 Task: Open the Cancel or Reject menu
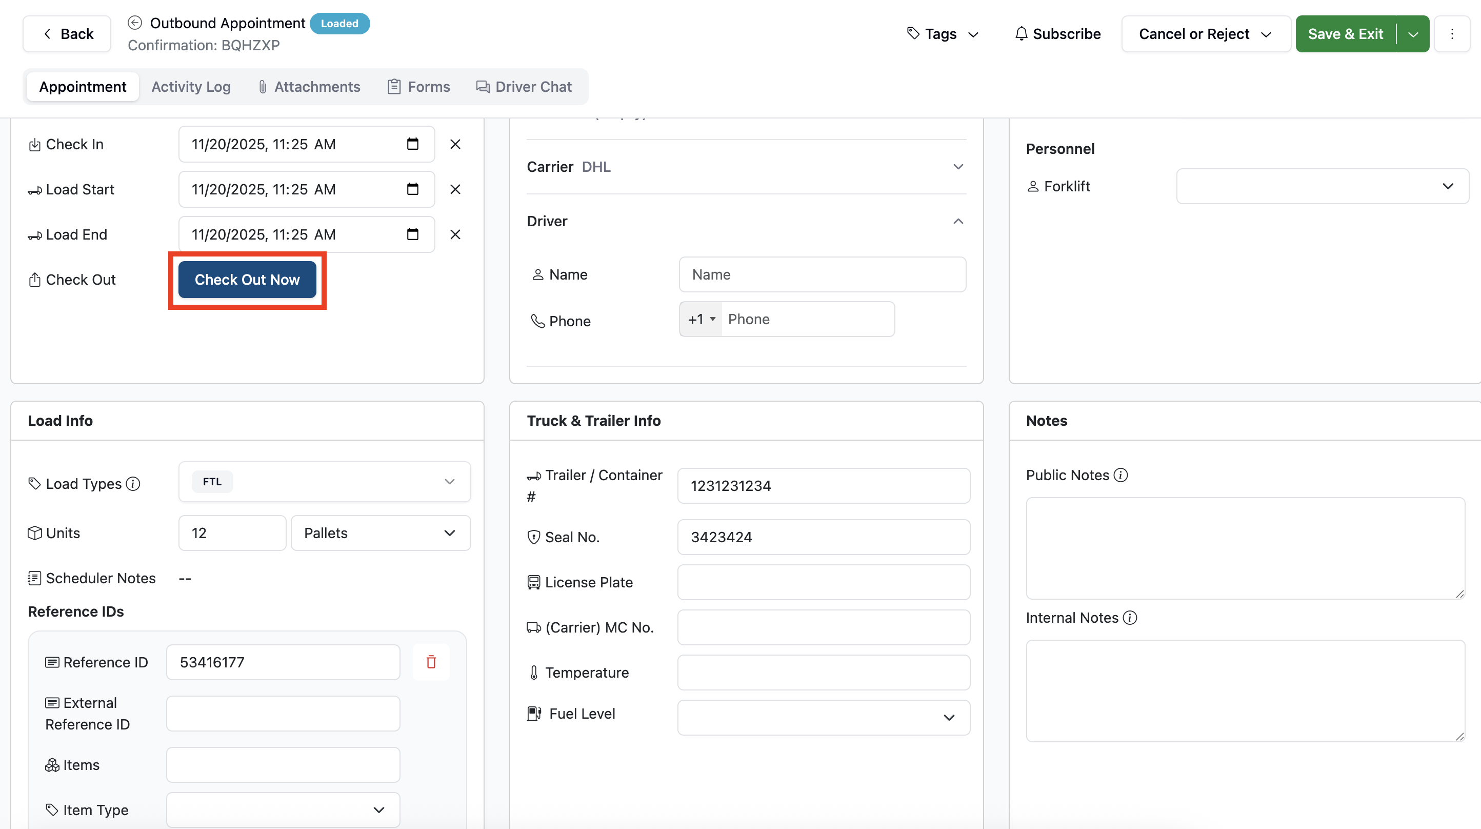pyautogui.click(x=1206, y=34)
